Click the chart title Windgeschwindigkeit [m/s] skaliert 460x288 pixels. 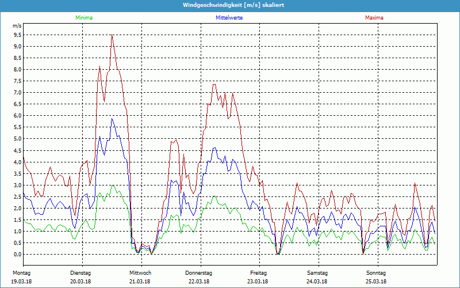click(233, 5)
